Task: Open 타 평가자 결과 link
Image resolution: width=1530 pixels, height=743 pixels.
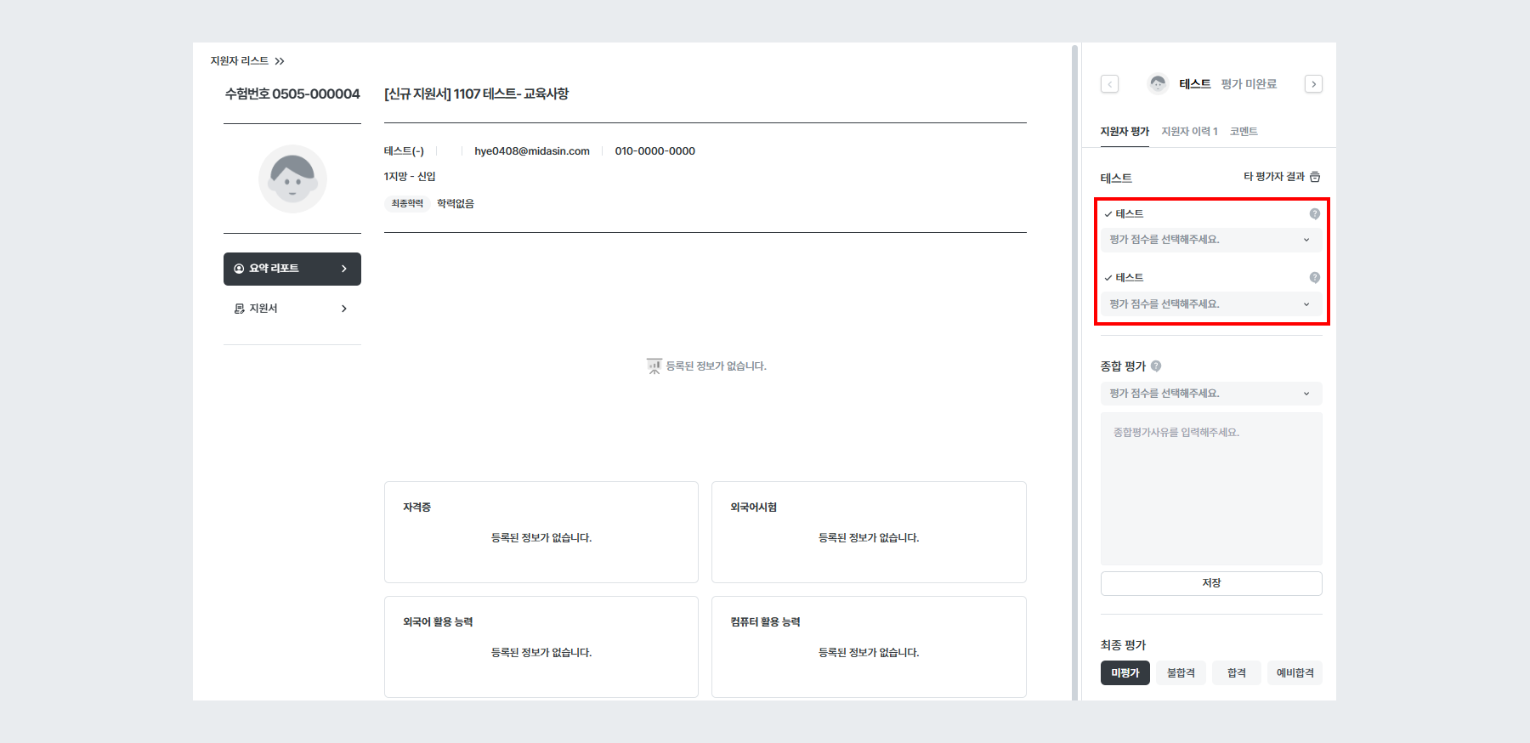Action: pyautogui.click(x=1274, y=177)
